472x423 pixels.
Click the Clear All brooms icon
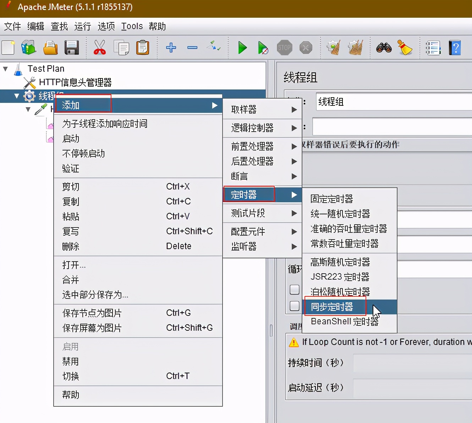pos(355,48)
